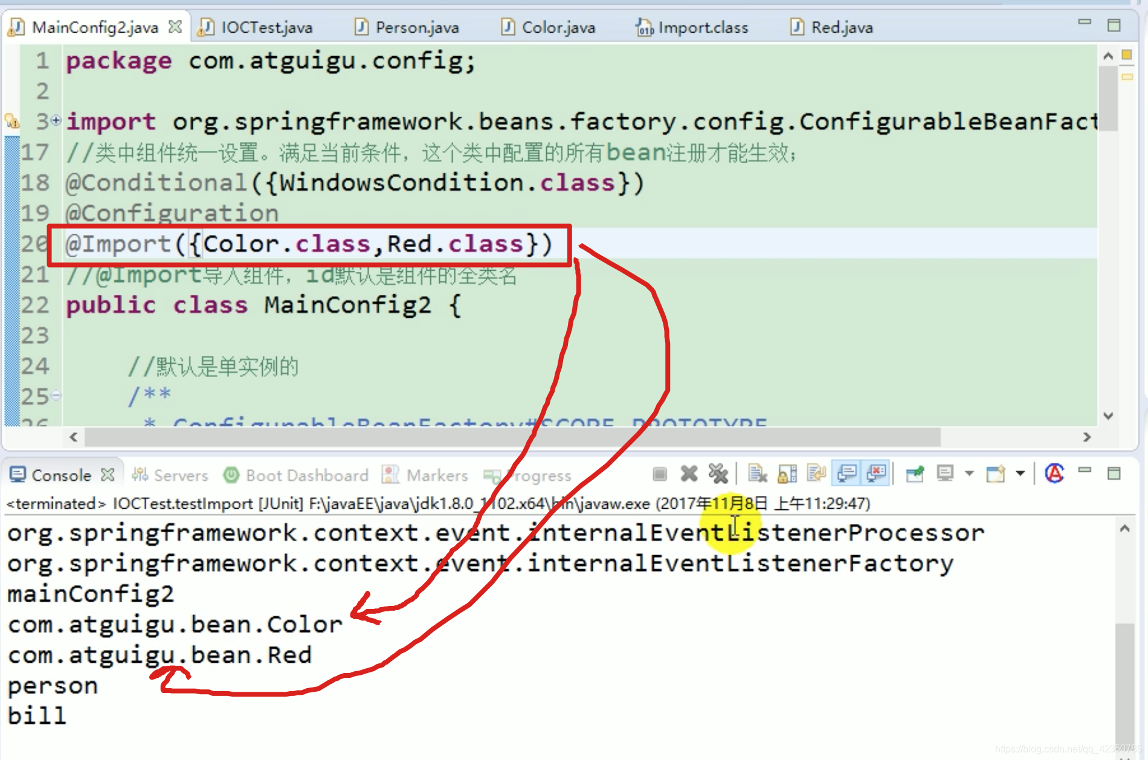Click the red-blue circled A icon in Console
This screenshot has width=1148, height=760.
coord(1054,474)
